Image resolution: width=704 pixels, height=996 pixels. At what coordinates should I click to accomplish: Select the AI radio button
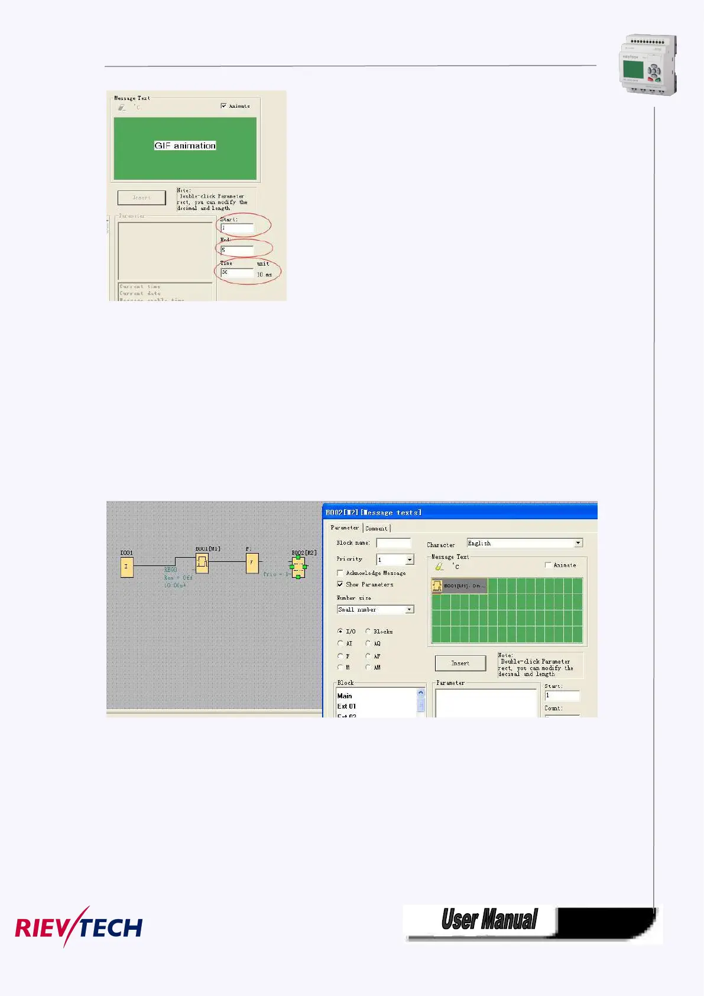[340, 643]
